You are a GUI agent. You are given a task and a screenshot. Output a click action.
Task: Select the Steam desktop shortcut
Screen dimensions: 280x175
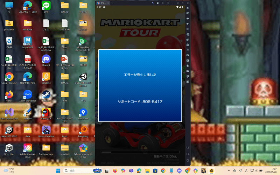point(46,97)
